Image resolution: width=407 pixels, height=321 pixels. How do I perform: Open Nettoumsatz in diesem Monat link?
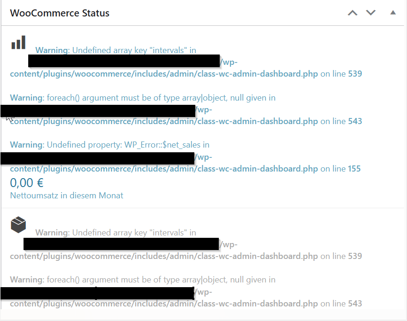point(66,196)
